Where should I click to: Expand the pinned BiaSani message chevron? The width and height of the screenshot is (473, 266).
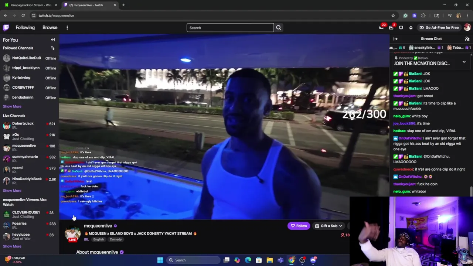[x=464, y=62]
